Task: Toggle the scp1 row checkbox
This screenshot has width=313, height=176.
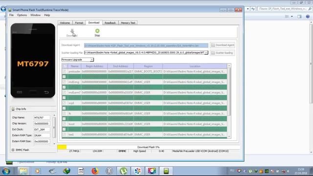Action: click(x=64, y=103)
